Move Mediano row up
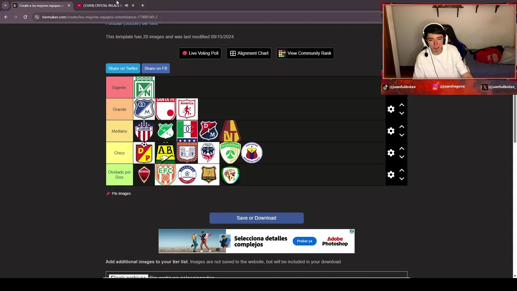Screen dimensions: 517x291 click(x=401, y=127)
